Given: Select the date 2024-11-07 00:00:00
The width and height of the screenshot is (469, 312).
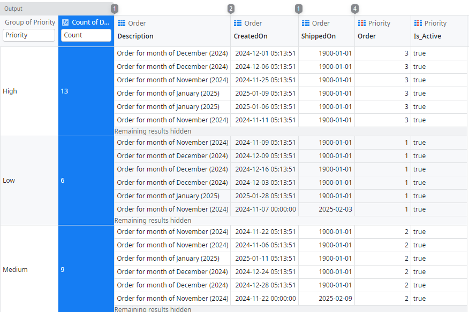Looking at the screenshot, I should pos(266,209).
